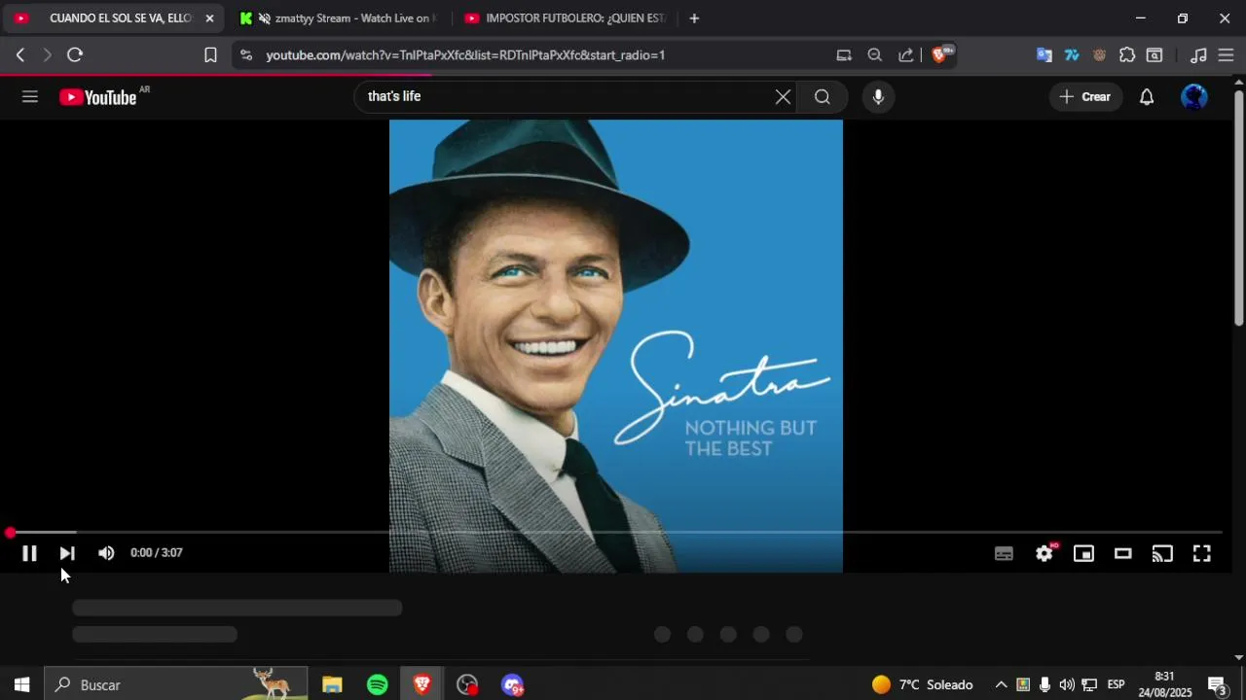Switch to the IMPOSTOR FUTBOLERO tab
The width and height of the screenshot is (1246, 700).
(567, 18)
